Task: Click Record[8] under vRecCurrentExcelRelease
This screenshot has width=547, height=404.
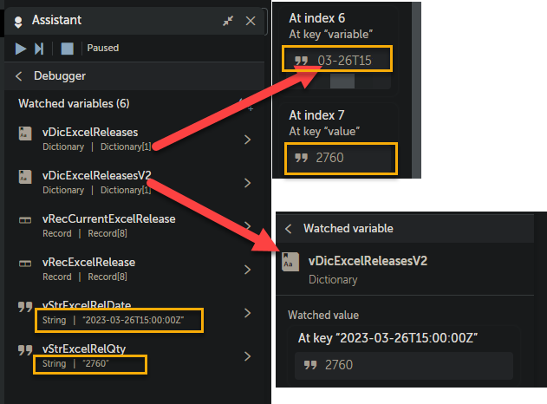Action: pos(107,233)
